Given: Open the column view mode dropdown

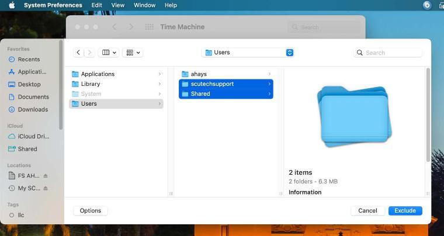Looking at the screenshot, I should tap(109, 53).
